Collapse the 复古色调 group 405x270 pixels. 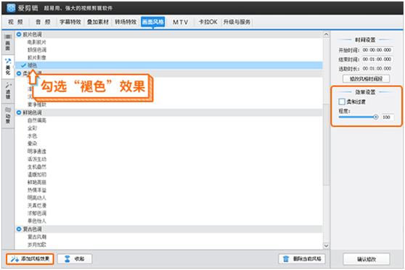(x=19, y=229)
